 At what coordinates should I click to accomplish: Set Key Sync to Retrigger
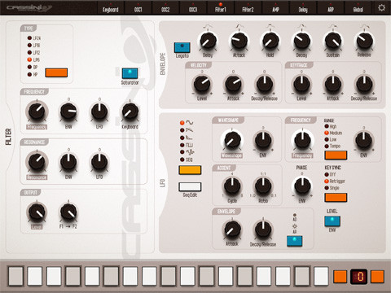335,181
